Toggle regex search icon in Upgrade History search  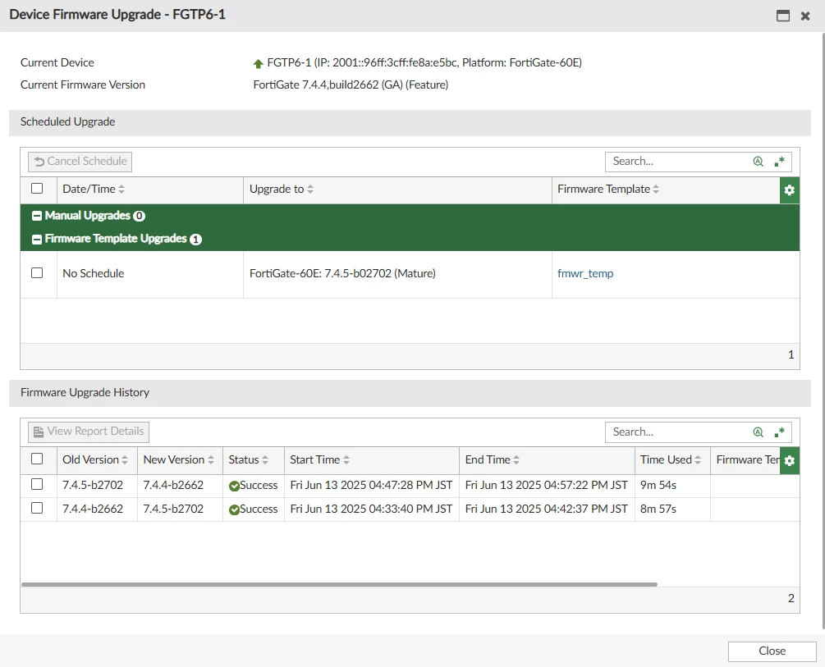tap(779, 432)
